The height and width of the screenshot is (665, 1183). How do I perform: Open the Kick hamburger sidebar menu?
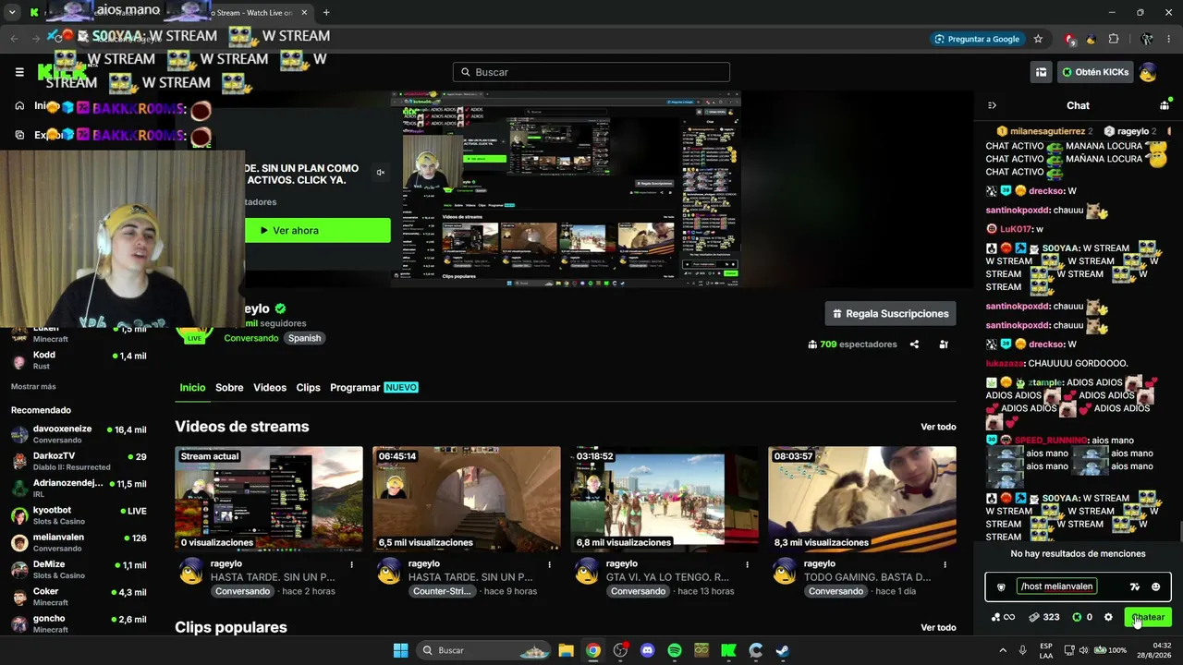19,71
